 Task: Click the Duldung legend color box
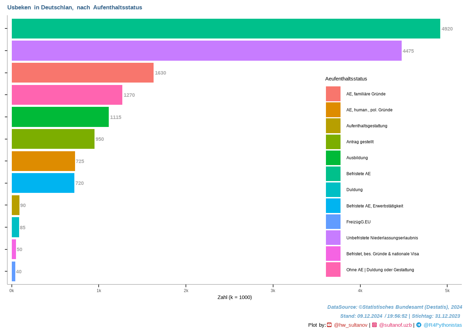(x=333, y=190)
